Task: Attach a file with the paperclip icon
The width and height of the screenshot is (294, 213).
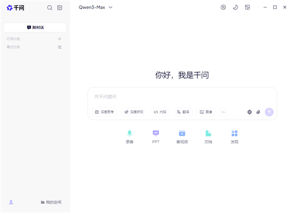Action: [258, 112]
